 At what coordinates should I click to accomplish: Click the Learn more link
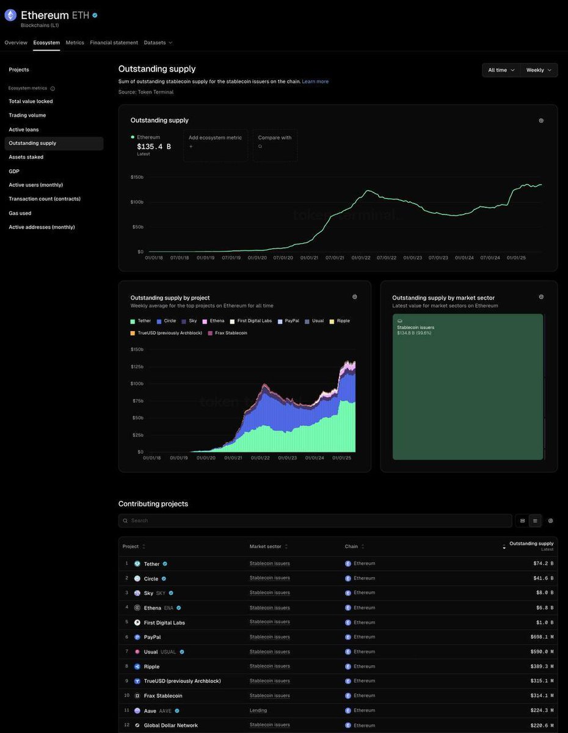tap(315, 81)
